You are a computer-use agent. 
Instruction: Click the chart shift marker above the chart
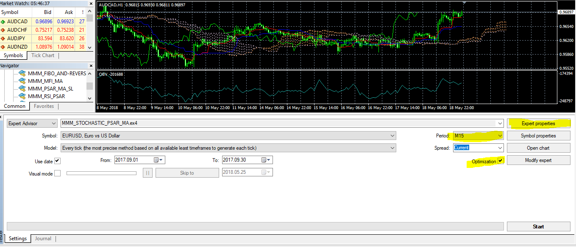(x=465, y=3)
